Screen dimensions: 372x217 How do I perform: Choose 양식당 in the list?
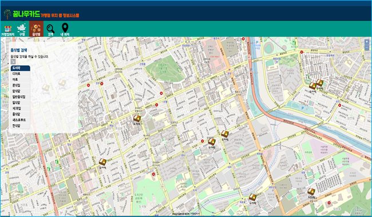(21, 91)
